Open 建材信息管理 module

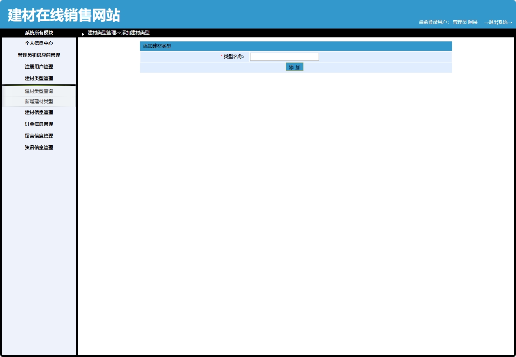pos(38,112)
